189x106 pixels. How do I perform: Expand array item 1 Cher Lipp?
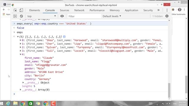(20, 44)
